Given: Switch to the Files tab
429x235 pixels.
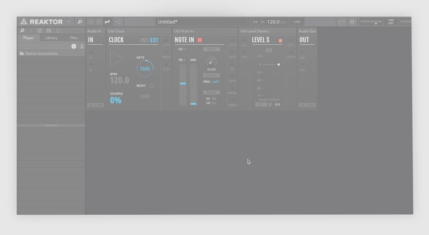Looking at the screenshot, I should coord(74,38).
